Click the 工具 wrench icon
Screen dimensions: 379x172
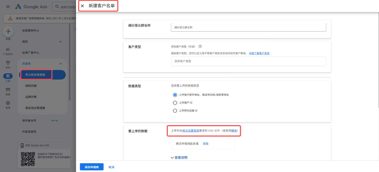click(8, 76)
